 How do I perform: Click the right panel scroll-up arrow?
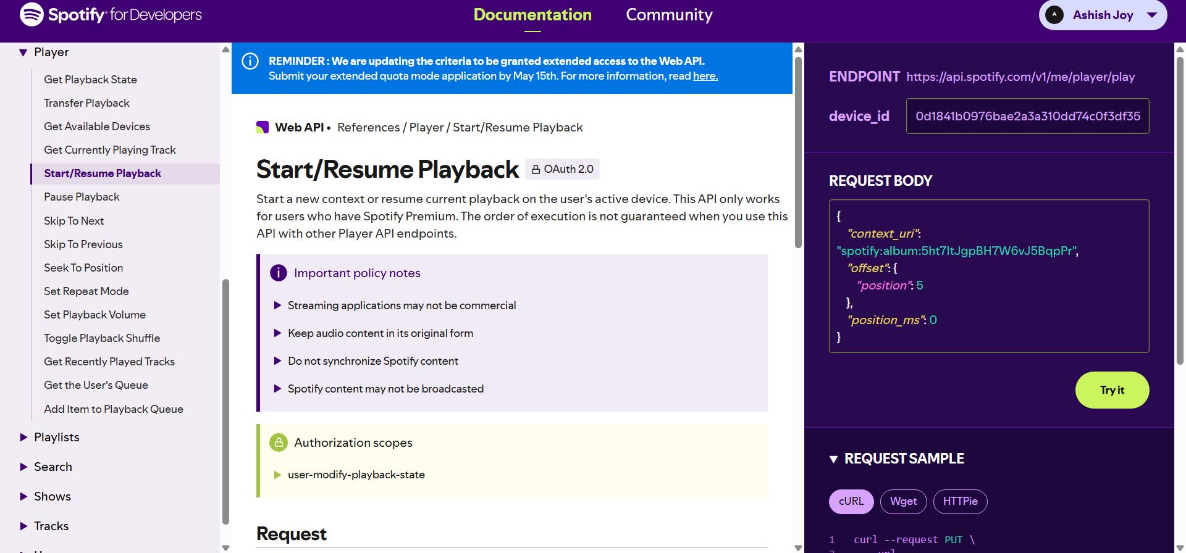click(x=1180, y=49)
